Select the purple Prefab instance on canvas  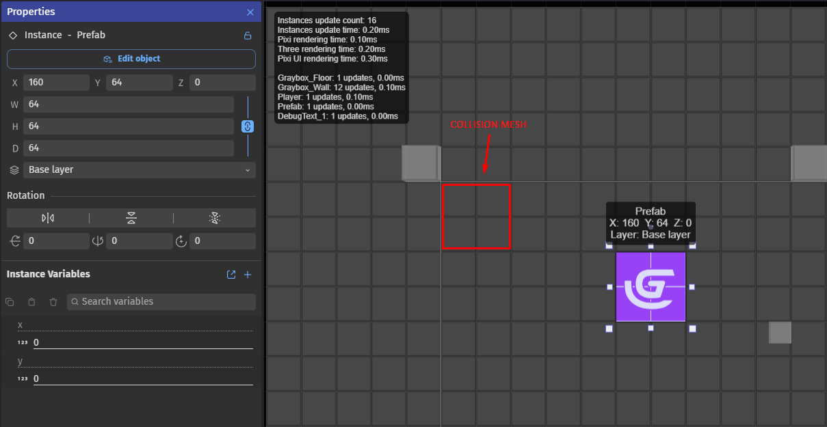(x=651, y=287)
